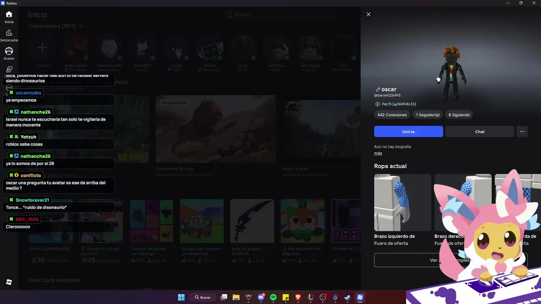The width and height of the screenshot is (541, 304).
Task: Click the Pez NARVALES game status text
Action: point(399,104)
